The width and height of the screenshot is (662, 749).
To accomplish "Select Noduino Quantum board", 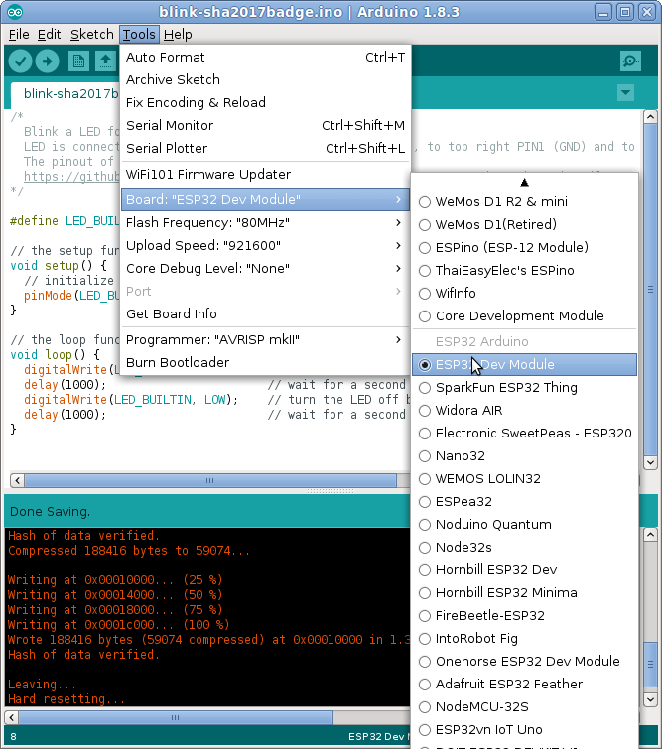I will click(524, 525).
